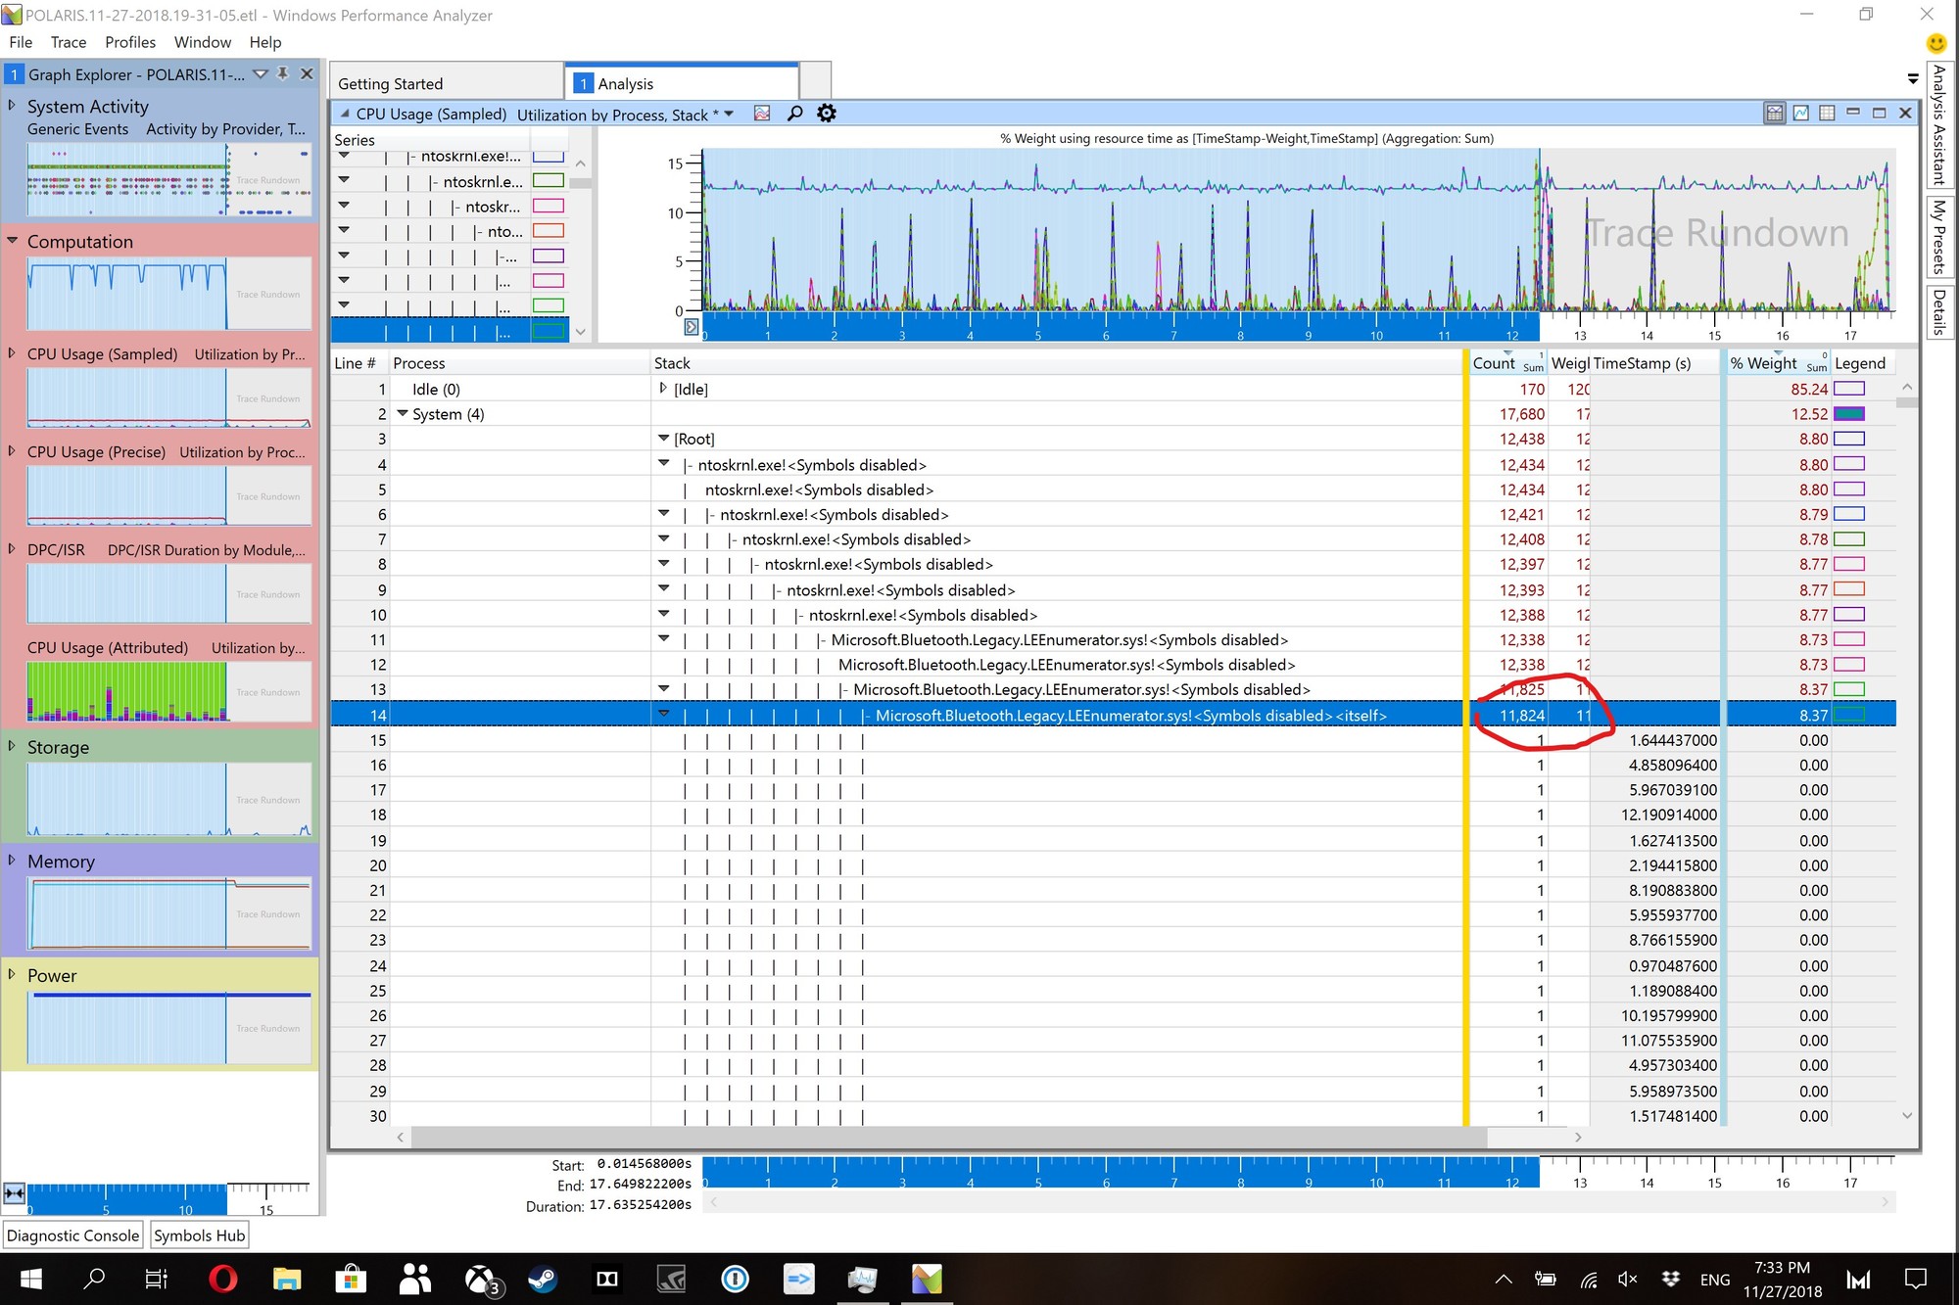Expand the Power section

(x=12, y=975)
